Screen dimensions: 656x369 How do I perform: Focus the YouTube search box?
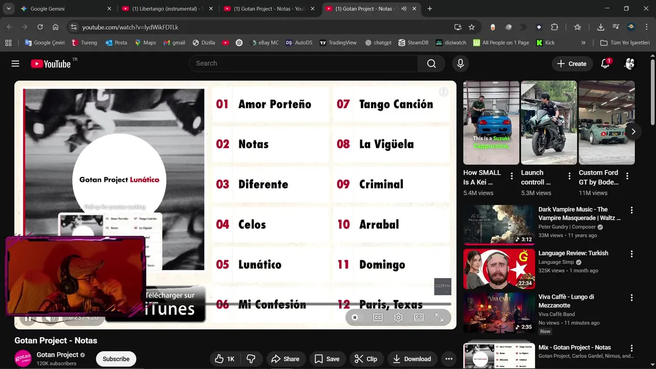coord(303,64)
